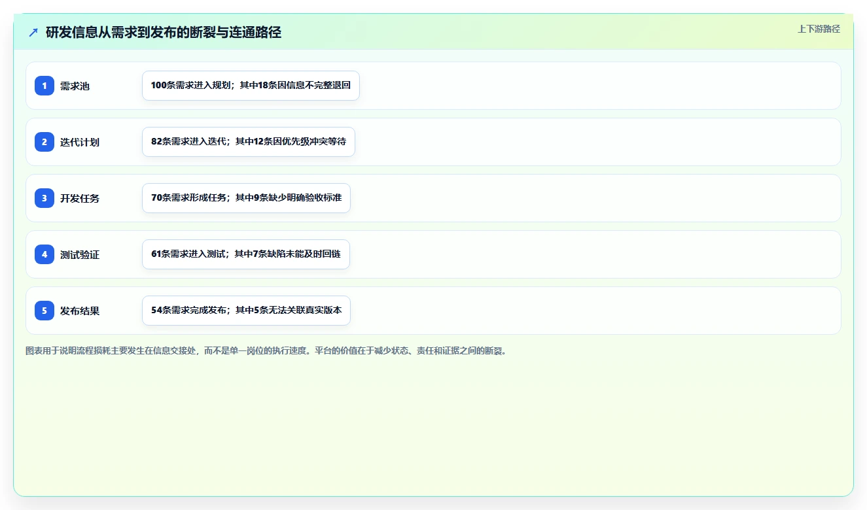Click the footnote starting 图表用于说明流程损耗
867x510 pixels.
click(x=266, y=350)
